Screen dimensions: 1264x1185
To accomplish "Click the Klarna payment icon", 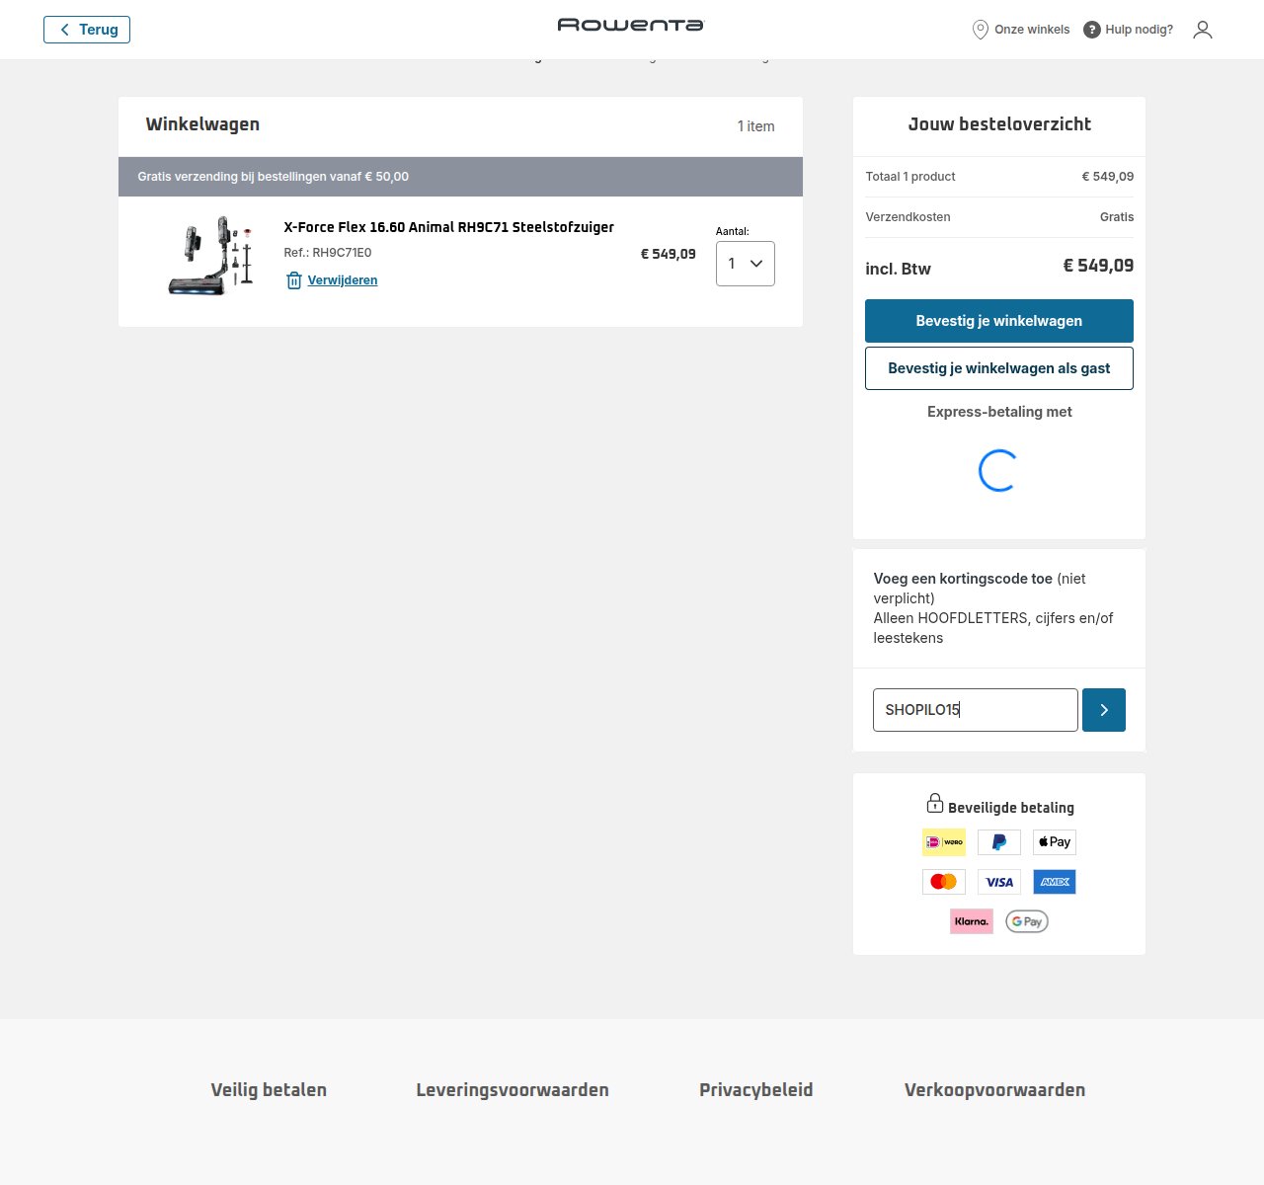I will pos(972,921).
